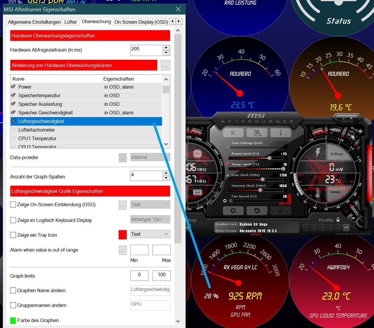Uncheck the Speichertemperatur curve checkmark

click(x=13, y=95)
